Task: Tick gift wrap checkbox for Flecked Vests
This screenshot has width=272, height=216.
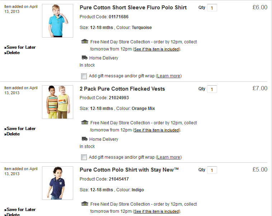Action: click(84, 157)
